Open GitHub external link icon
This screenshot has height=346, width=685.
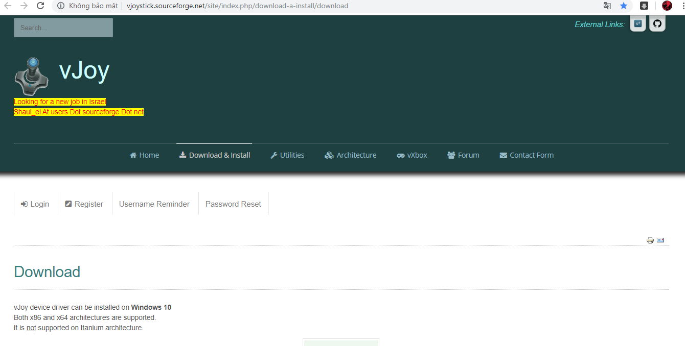657,23
